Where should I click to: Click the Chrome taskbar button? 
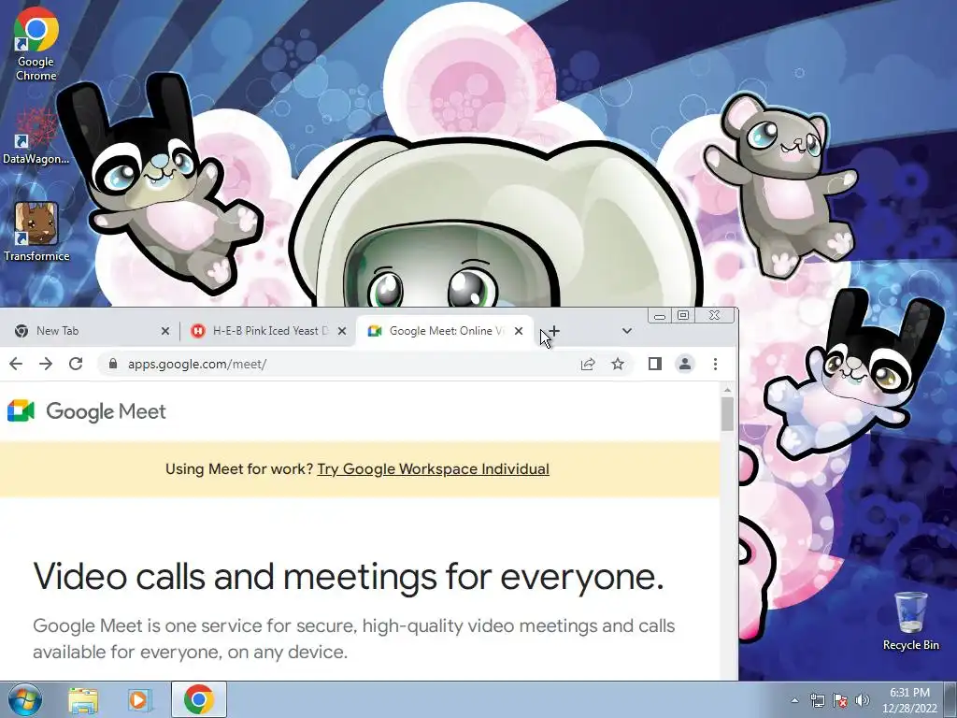pos(199,699)
